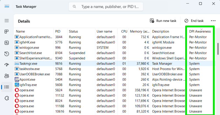Screen dimensions: 220x115
Task: Click the igfxHK Module description
Action: [163, 42]
